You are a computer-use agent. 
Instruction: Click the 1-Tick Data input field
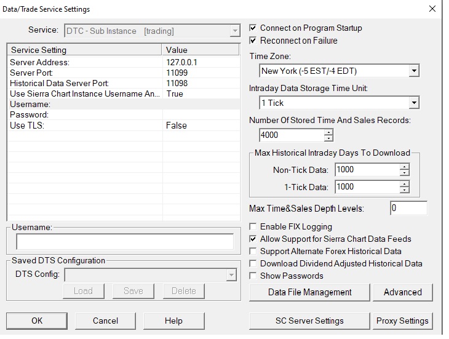[x=367, y=187]
